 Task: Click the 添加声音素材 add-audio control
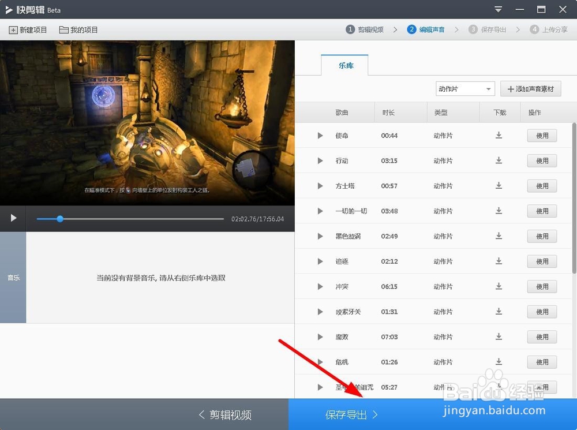(530, 88)
